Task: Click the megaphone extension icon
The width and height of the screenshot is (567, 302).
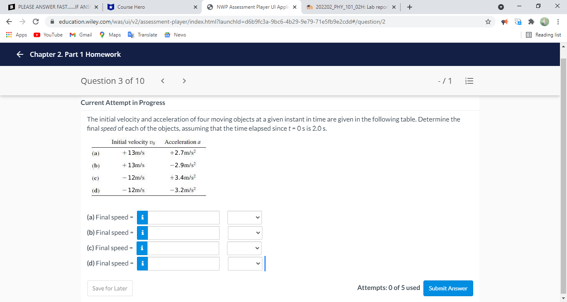Action: (x=505, y=22)
